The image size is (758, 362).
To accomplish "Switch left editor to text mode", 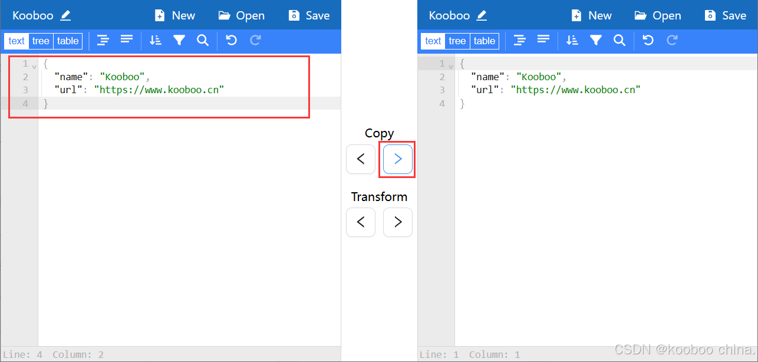I will pyautogui.click(x=17, y=41).
